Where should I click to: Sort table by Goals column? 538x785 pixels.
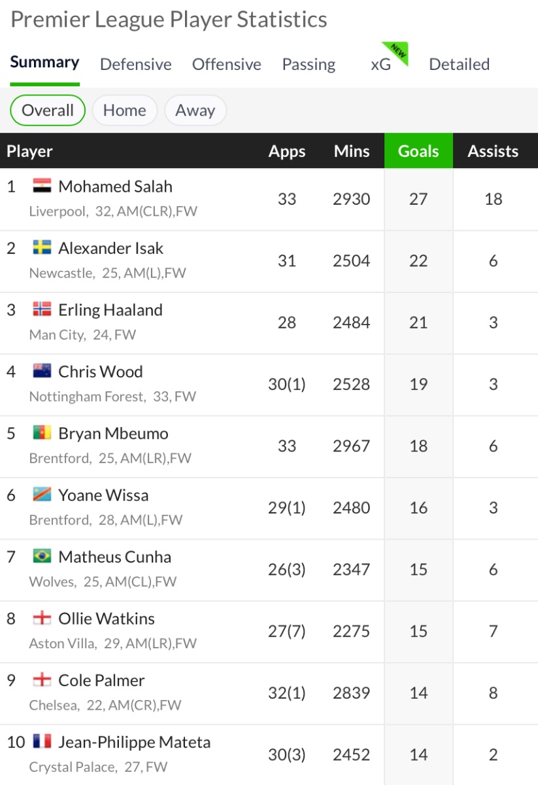pyautogui.click(x=418, y=151)
